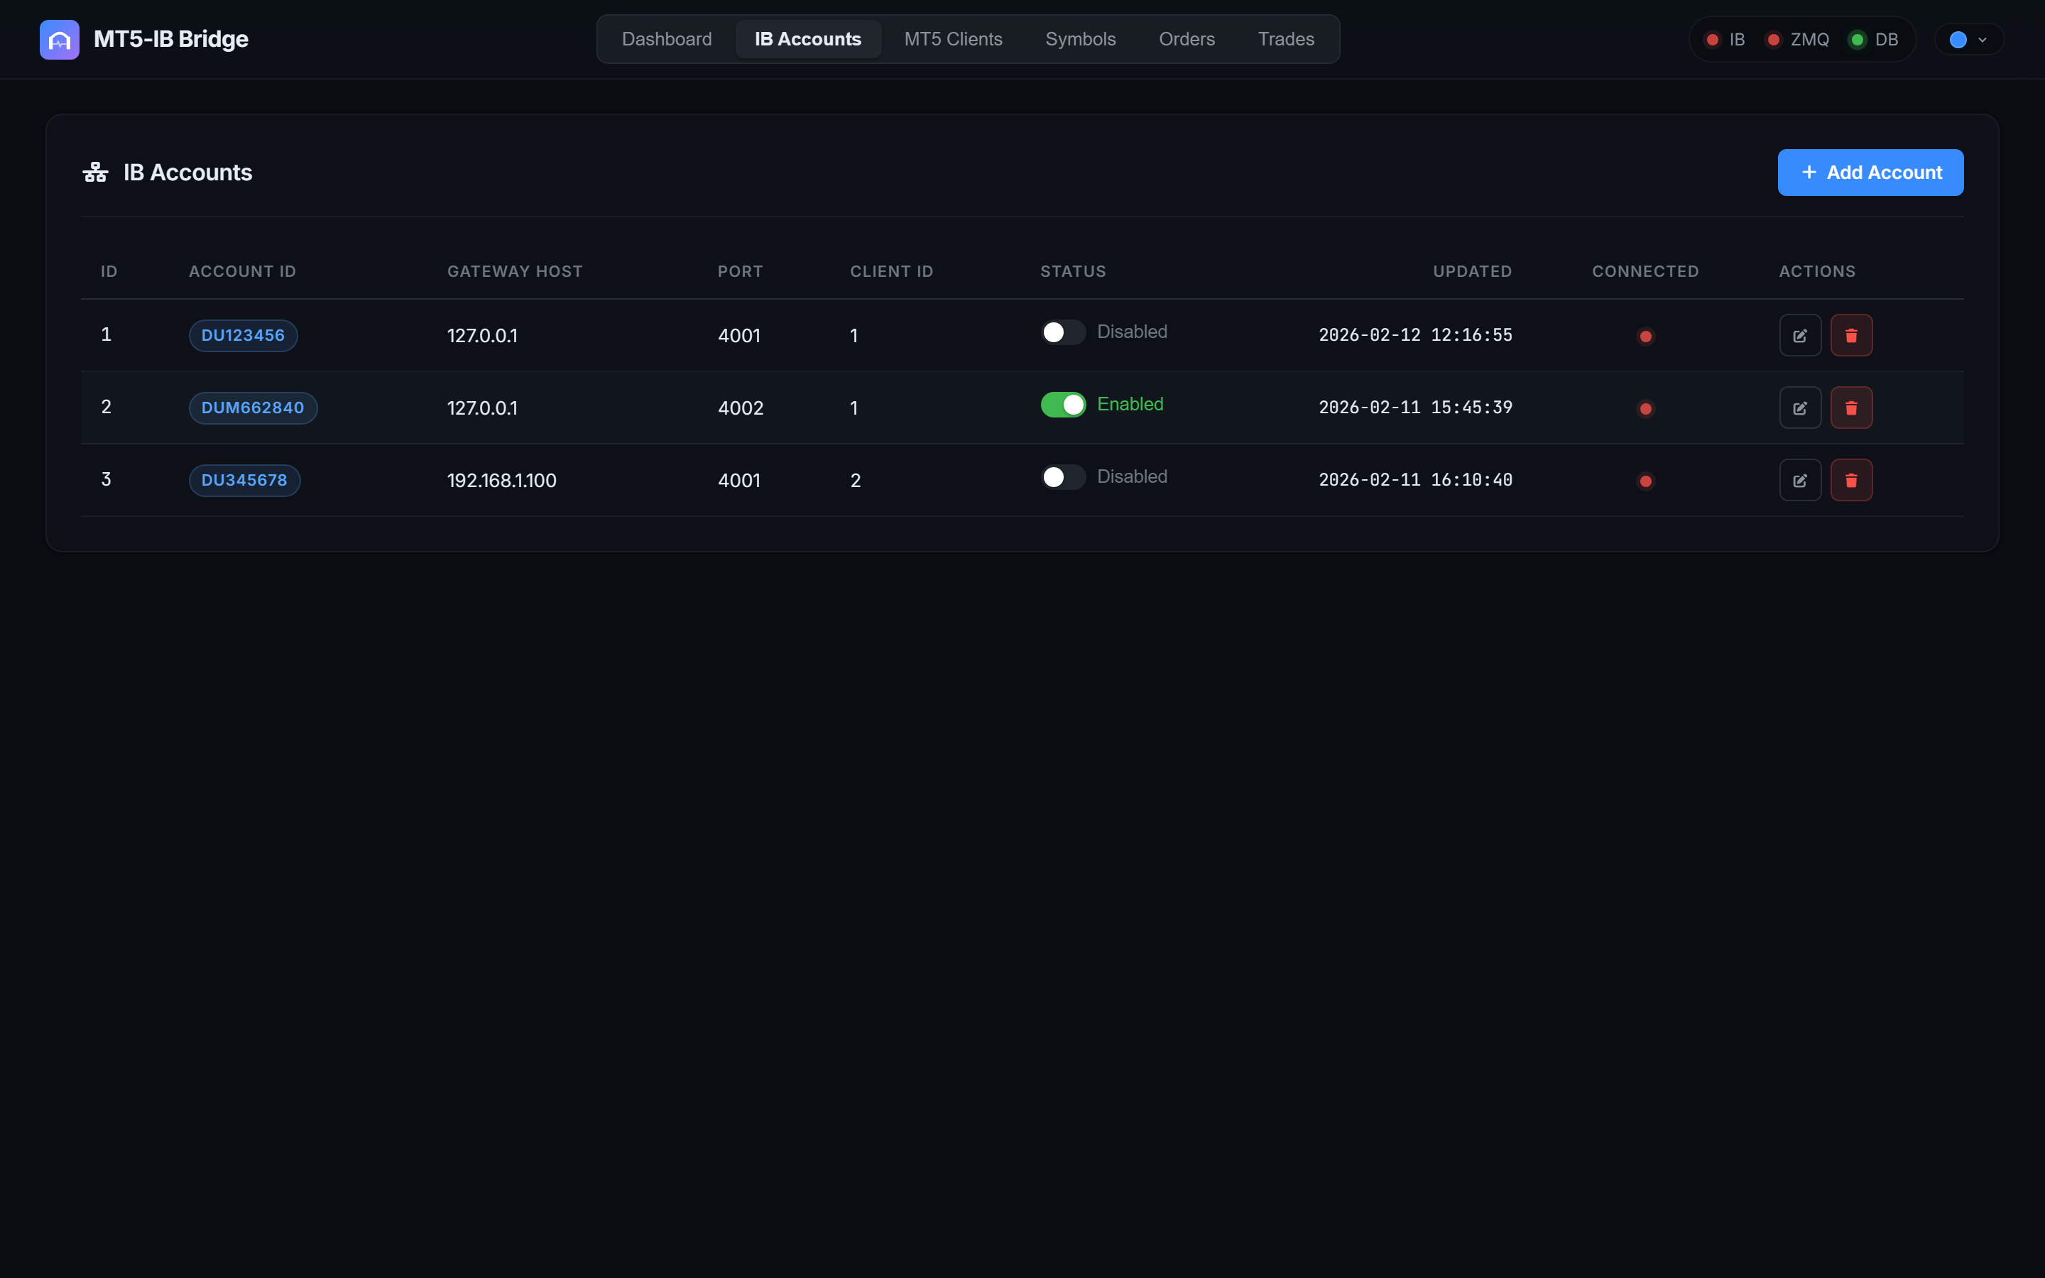Screen dimensions: 2045x1278
Task: Click the ZMQ status indicator dot
Action: pyautogui.click(x=1775, y=39)
